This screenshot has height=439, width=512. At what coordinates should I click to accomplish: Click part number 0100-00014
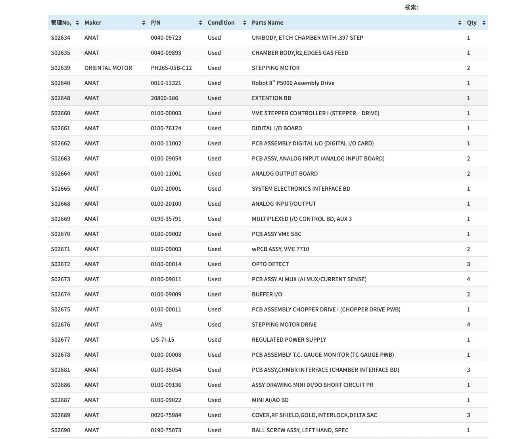tap(166, 264)
